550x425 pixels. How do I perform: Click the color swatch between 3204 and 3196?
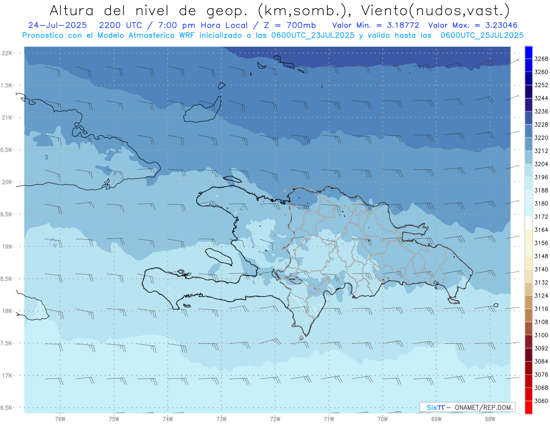528,171
